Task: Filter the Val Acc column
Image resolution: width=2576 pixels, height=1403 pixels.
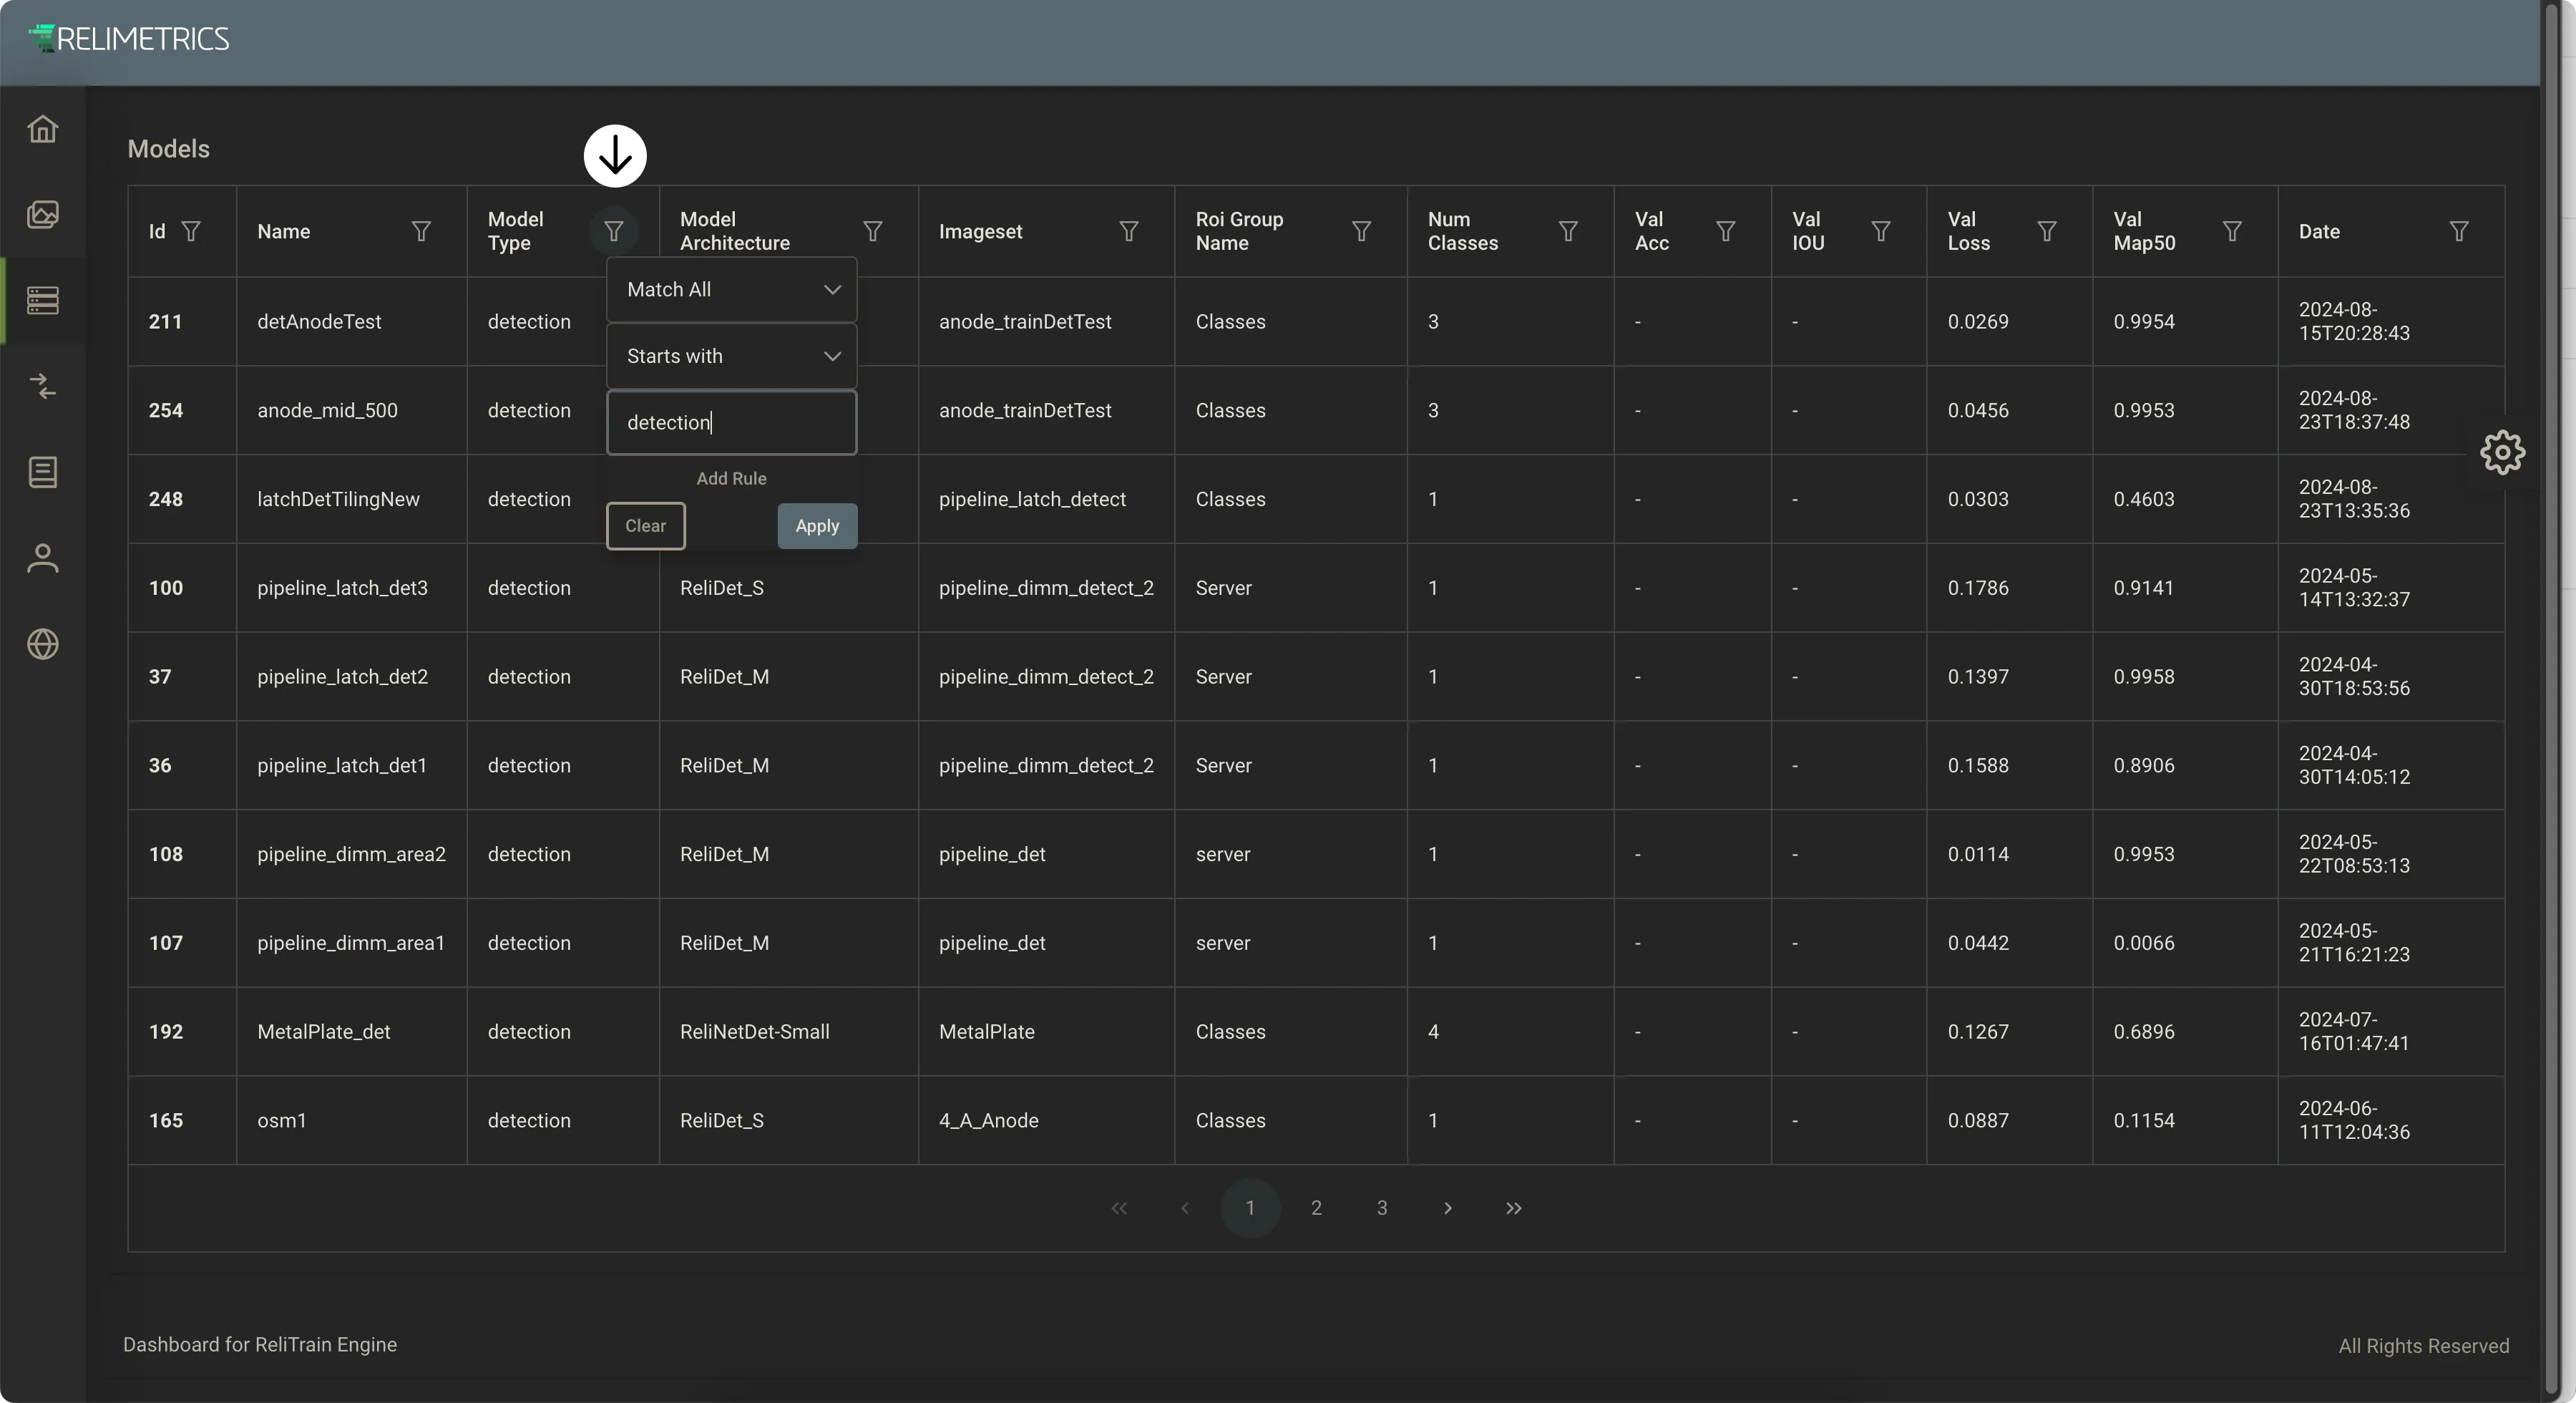Action: (x=1725, y=231)
